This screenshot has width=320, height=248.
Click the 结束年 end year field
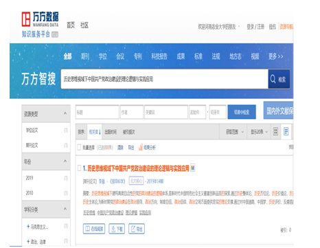[x=218, y=112]
